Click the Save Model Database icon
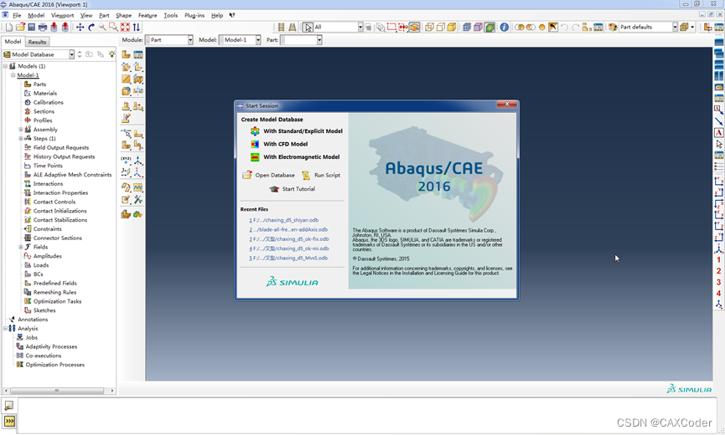Screen dimensions: 725x435 [x=30, y=28]
